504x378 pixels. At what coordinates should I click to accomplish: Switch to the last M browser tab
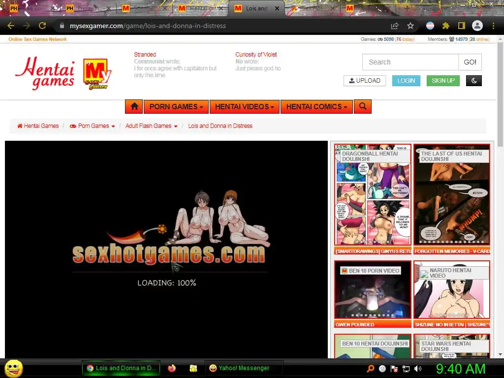[x=368, y=9]
